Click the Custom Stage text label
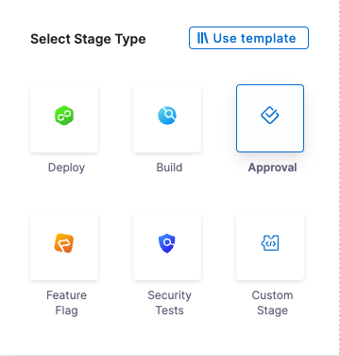The image size is (340, 356). (x=272, y=303)
